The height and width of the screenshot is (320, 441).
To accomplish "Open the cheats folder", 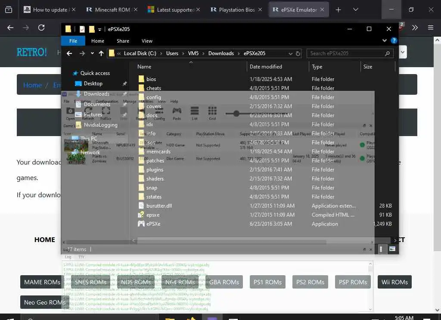I will 154,88.
